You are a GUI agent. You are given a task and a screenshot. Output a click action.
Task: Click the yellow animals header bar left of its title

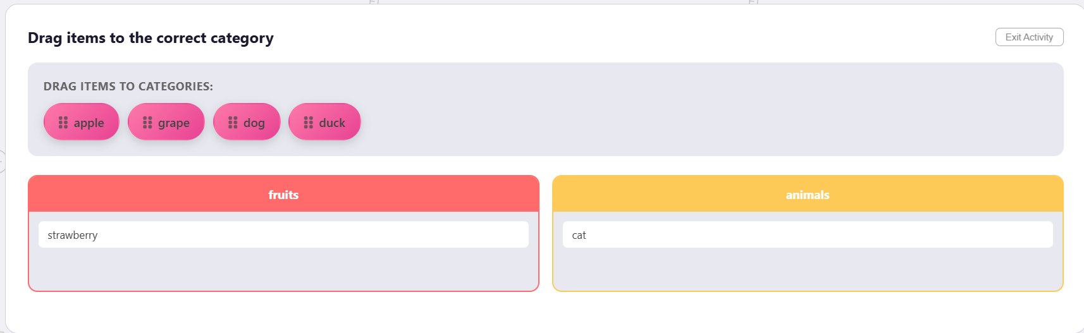[x=664, y=195]
